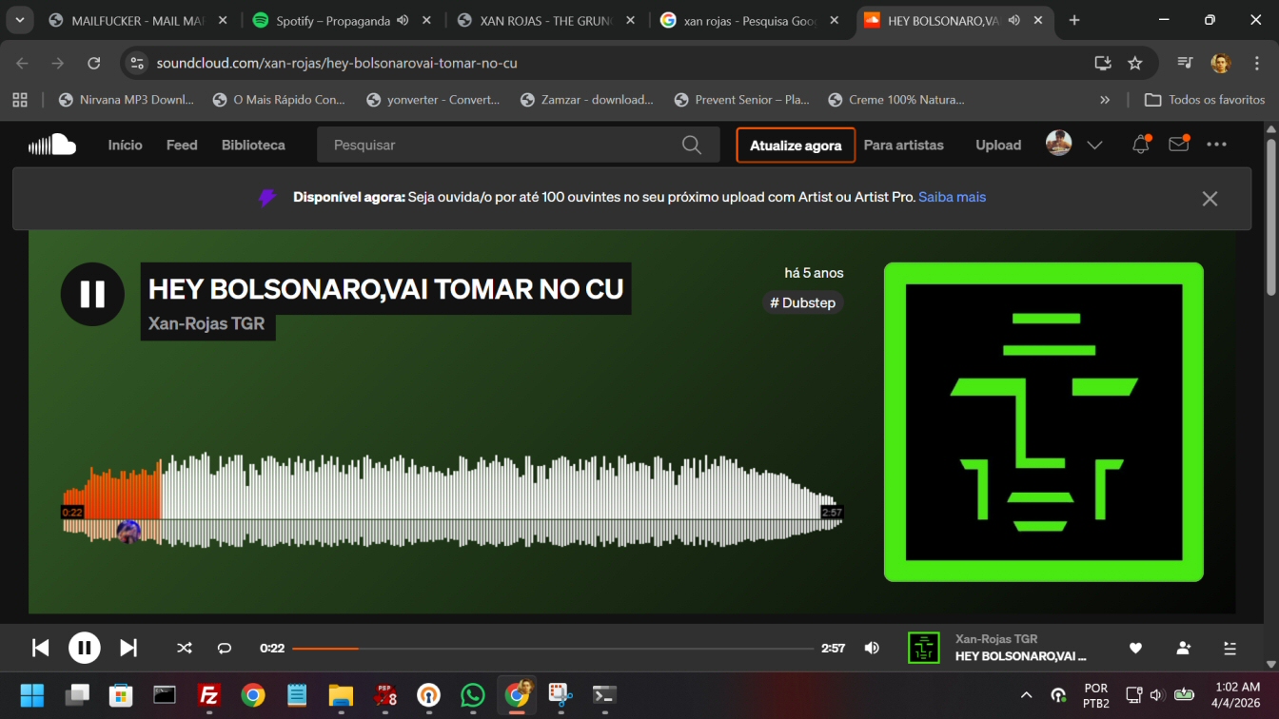The image size is (1279, 719).
Task: Pause the track with the large header button
Action: (x=92, y=294)
